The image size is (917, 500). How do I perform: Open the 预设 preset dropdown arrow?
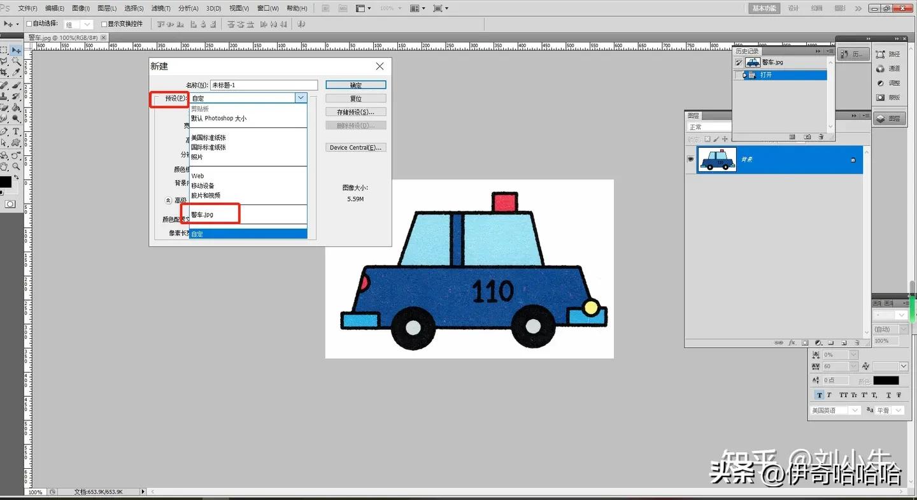[x=301, y=98]
